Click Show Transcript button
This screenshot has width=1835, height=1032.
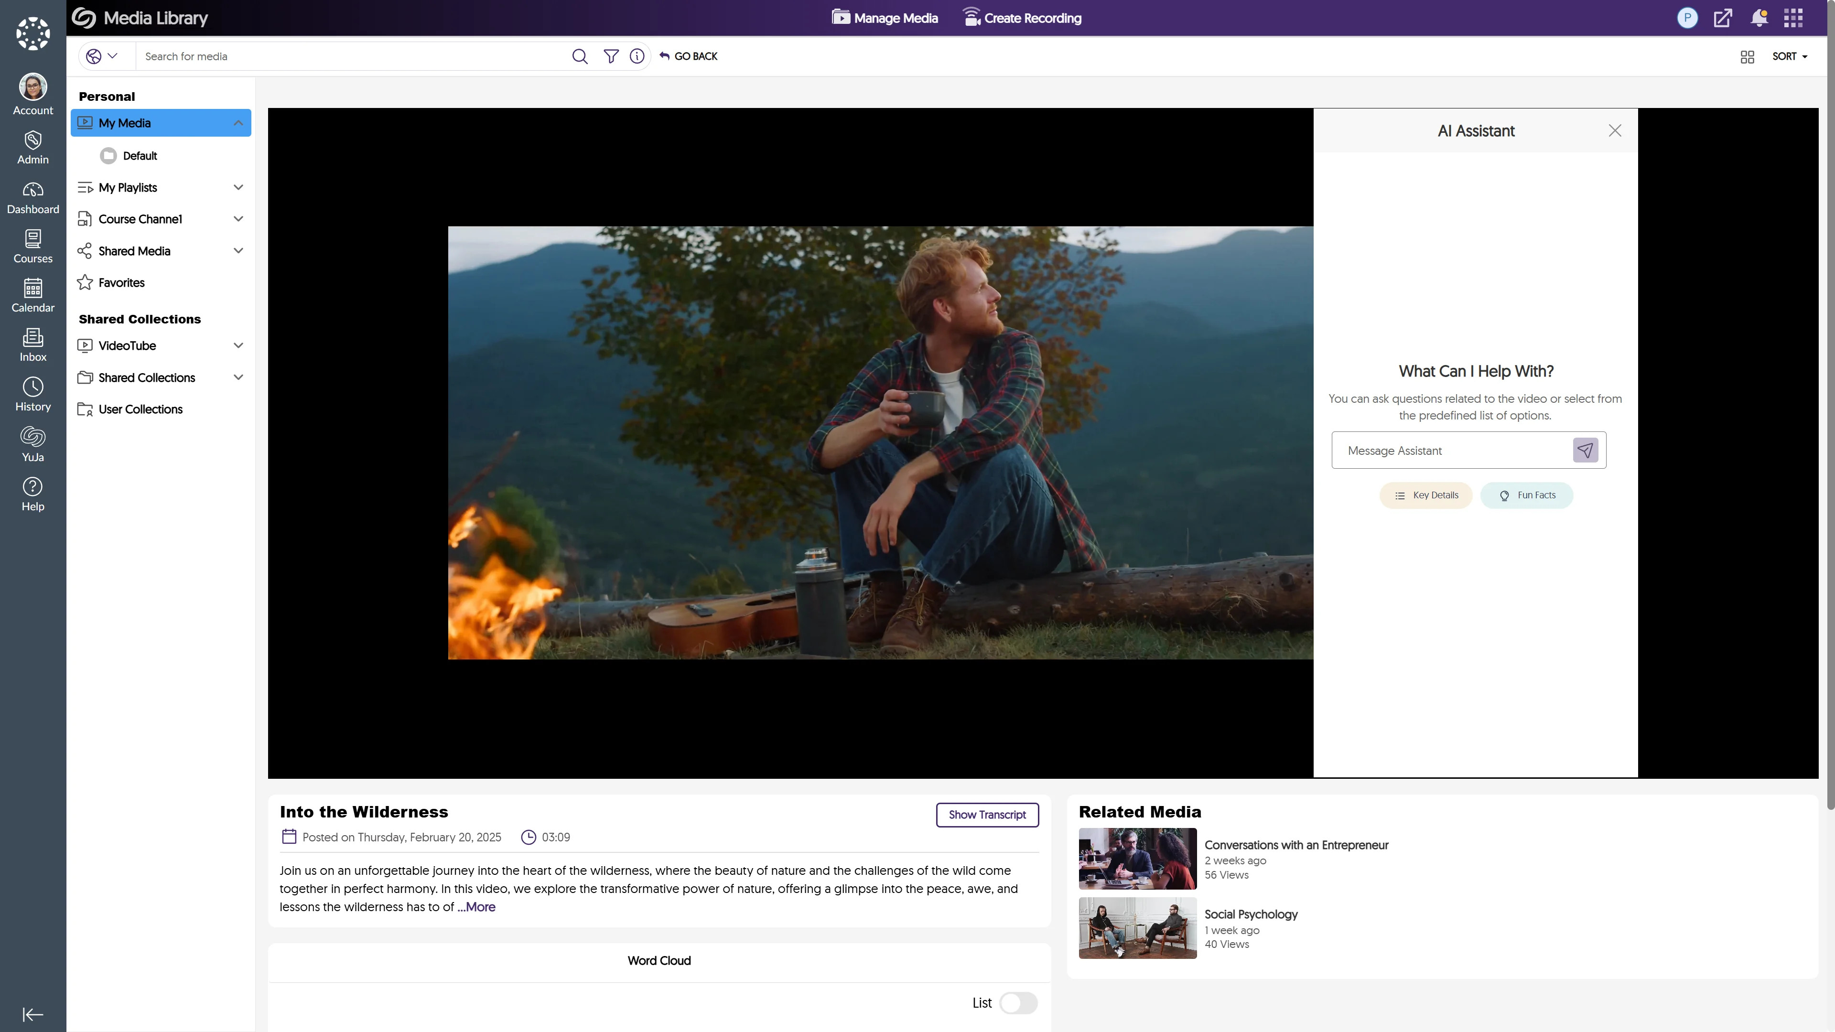click(x=987, y=815)
